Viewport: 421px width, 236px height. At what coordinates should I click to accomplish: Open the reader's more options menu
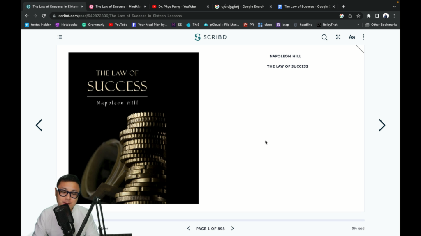(363, 37)
